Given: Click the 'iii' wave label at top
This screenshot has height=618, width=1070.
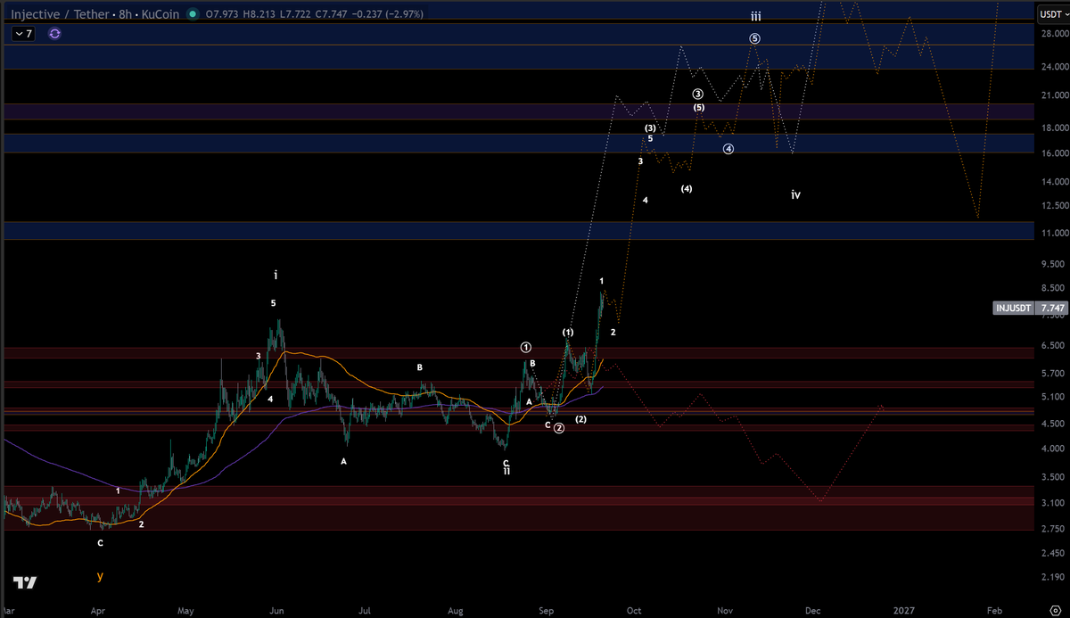Looking at the screenshot, I should tap(755, 17).
